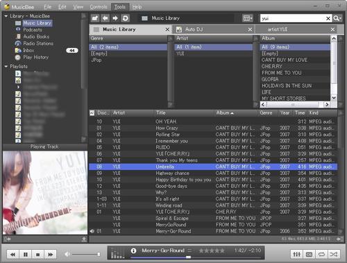The height and width of the screenshot is (263, 347).
Task: Sort tracks by Time column header
Action: point(300,113)
